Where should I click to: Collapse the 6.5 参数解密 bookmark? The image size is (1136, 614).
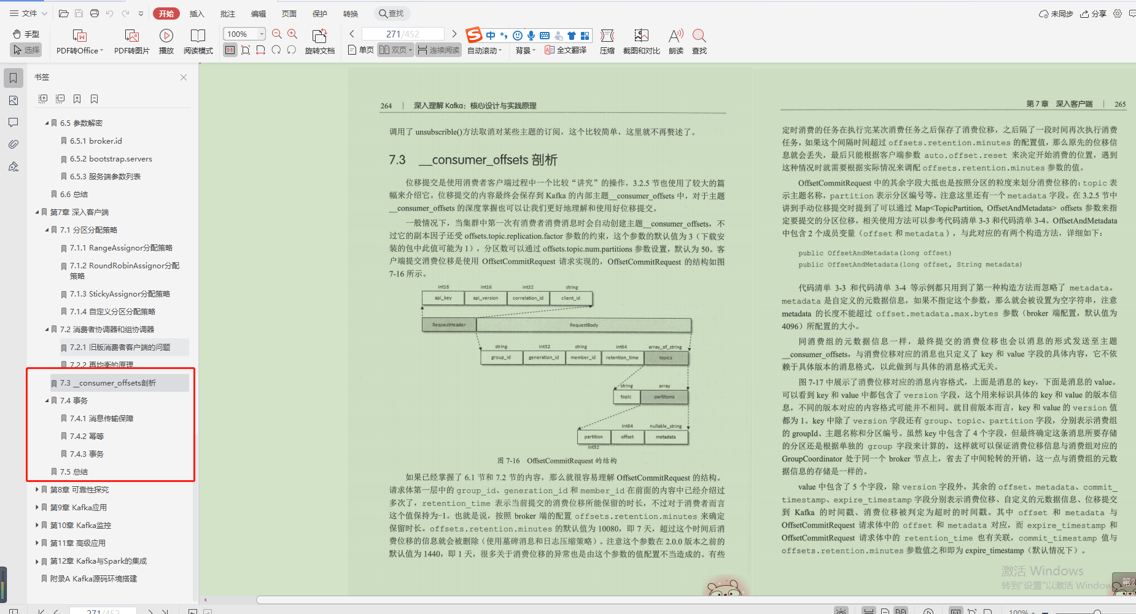pyautogui.click(x=47, y=123)
